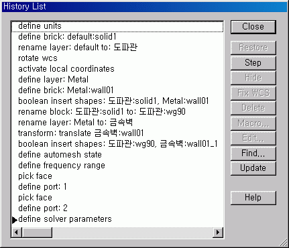The image size is (289, 248).
Task: Click the Fix WCS button
Action: point(253,93)
